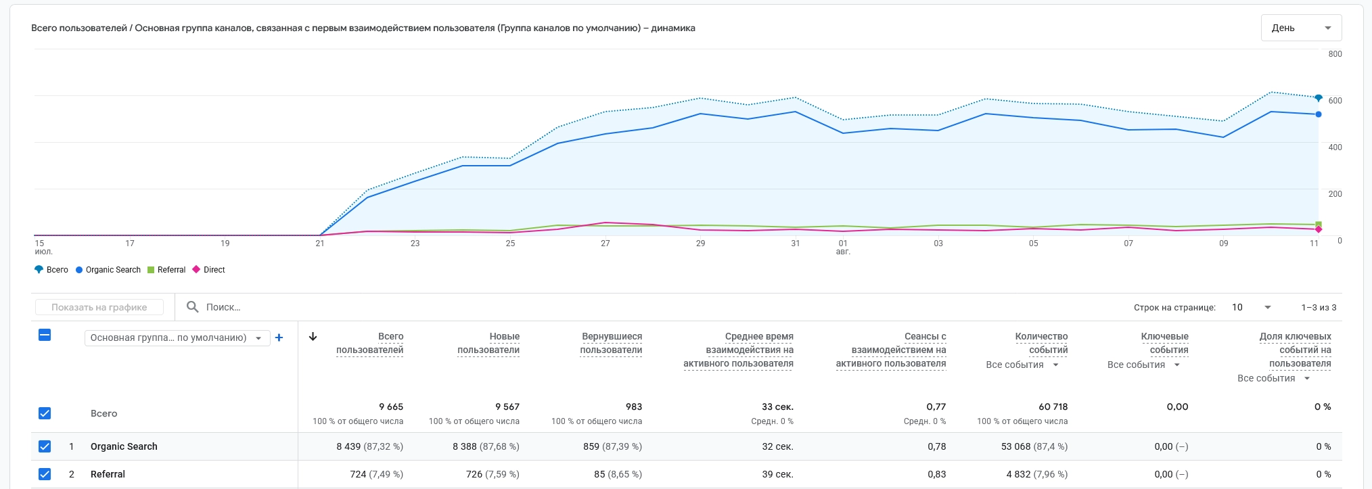Viewport: 1372px width, 489px height.
Task: Open the Основная группа dimension dropdown
Action: 177,337
